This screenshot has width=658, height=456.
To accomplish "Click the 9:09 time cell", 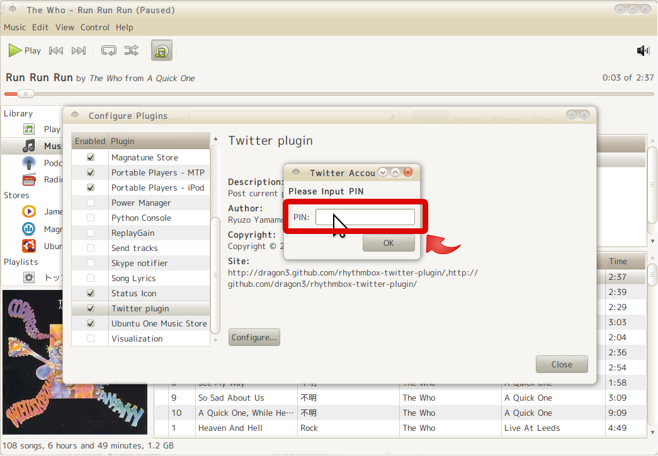I will coord(617,413).
